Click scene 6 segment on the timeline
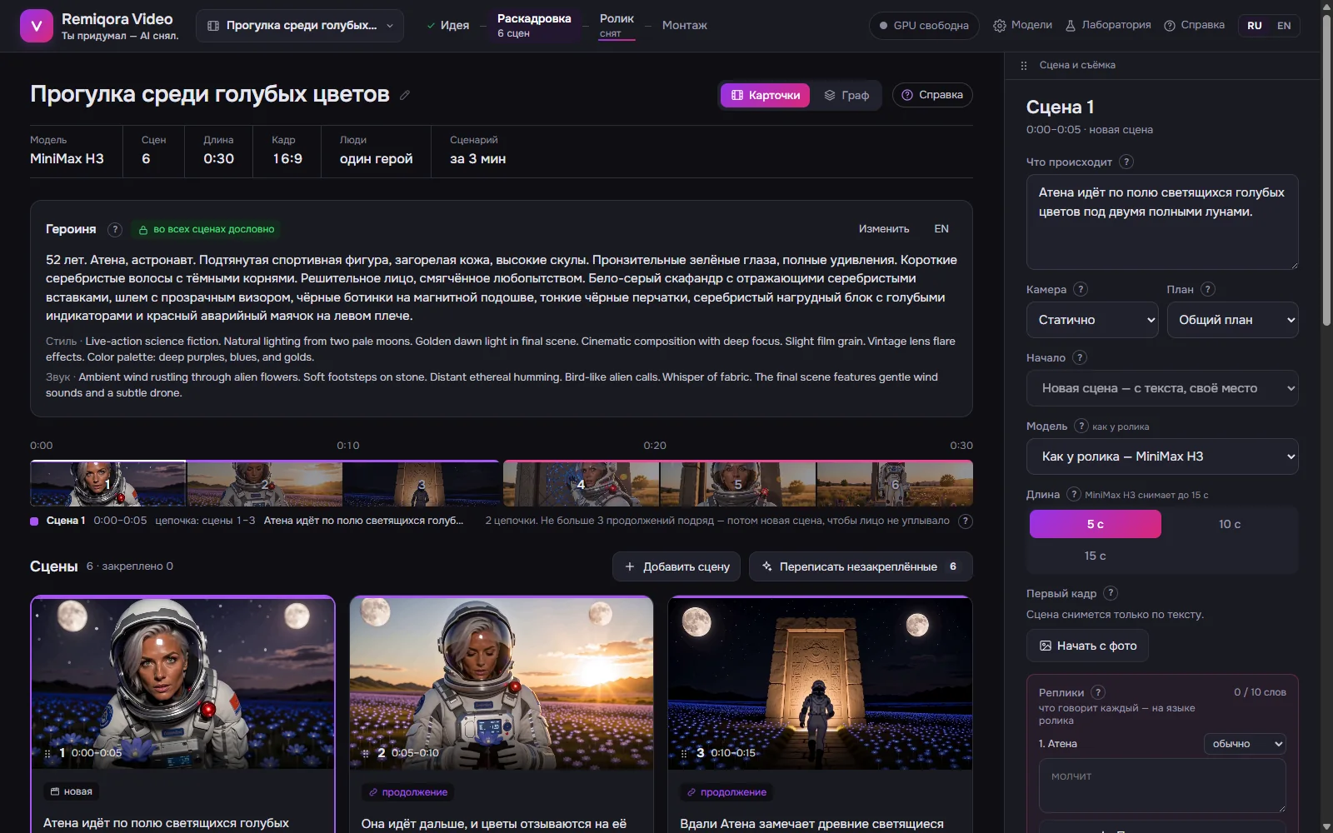Screen dimensions: 1333x833 point(895,484)
